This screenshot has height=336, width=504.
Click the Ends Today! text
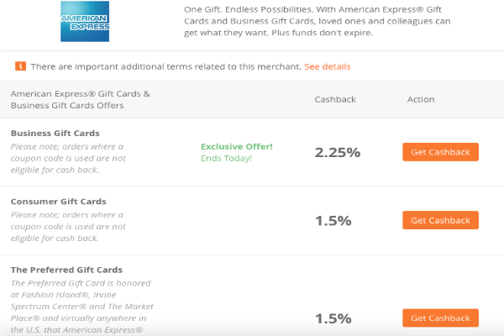pos(226,158)
